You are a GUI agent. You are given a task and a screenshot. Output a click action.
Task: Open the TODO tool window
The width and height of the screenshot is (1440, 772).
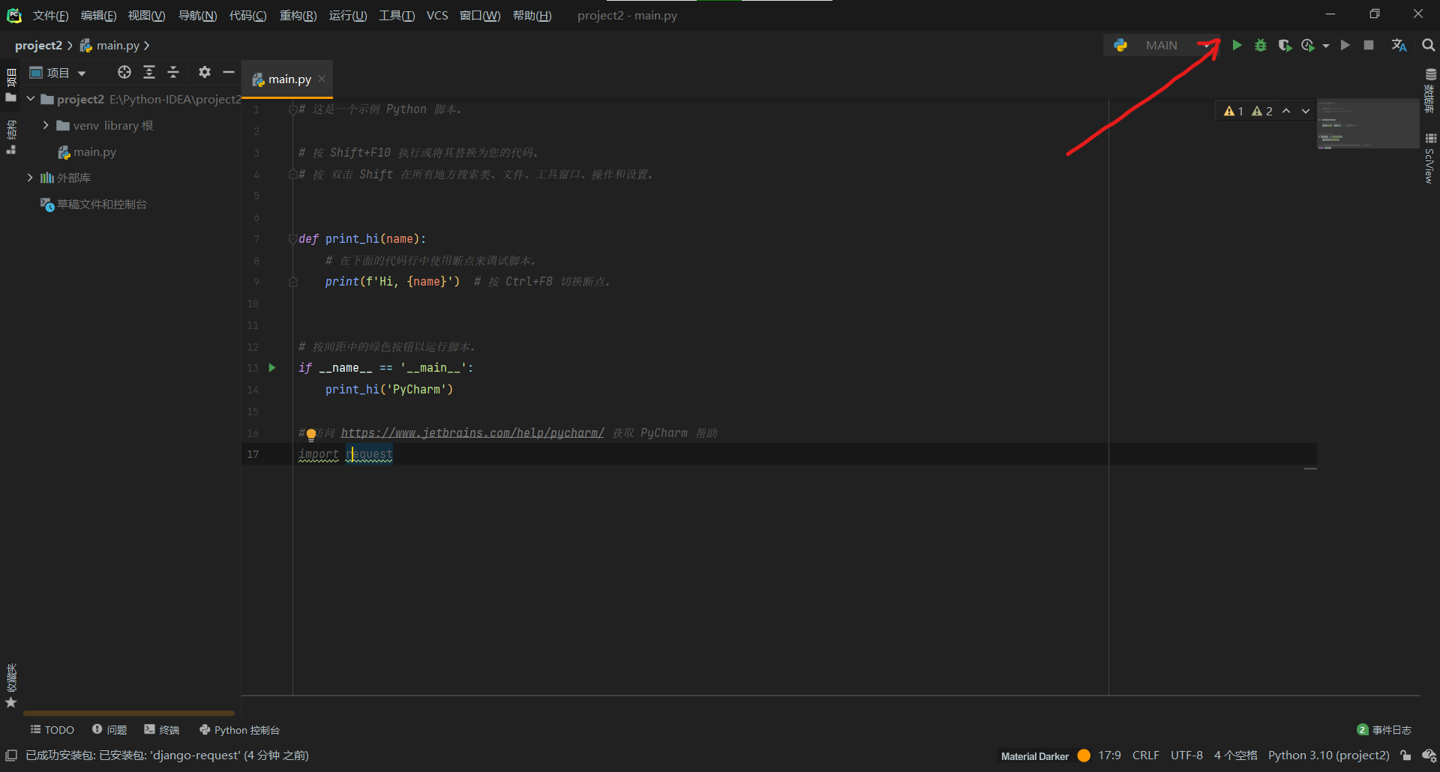coord(52,730)
